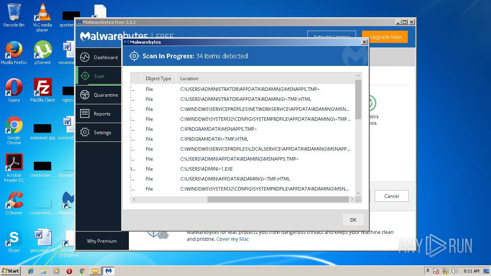491x276 pixels.
Task: Select row C:\USERS\ADMIN\APPDATA\ROAMING\~TMP.HTML
Action: click(x=243, y=179)
